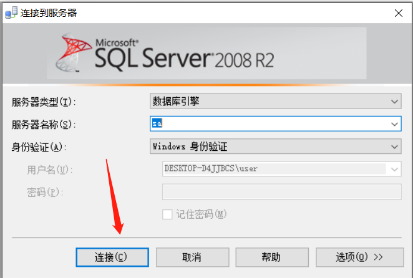Select the Windows 身份验证 combo box

[x=276, y=146]
